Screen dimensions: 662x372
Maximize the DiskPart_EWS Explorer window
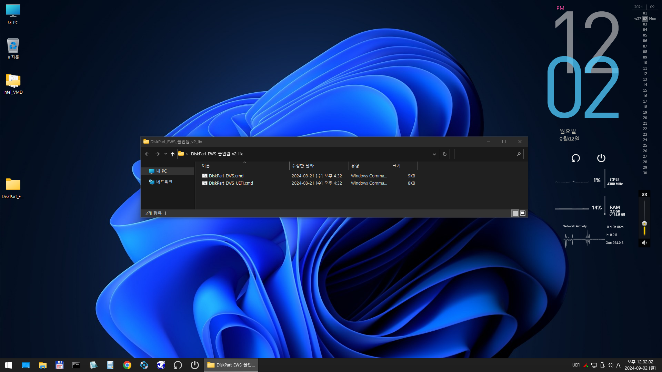(504, 142)
